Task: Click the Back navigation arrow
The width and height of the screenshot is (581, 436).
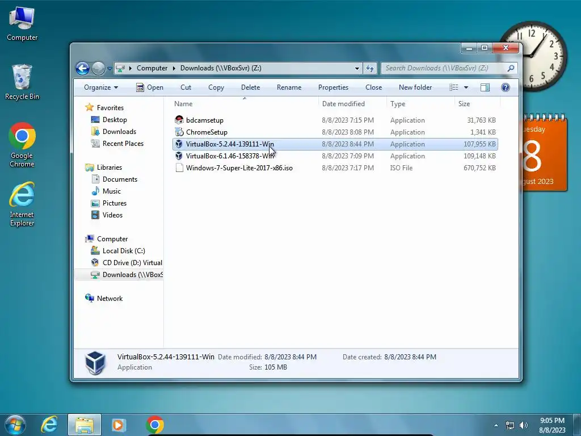Action: click(82, 68)
